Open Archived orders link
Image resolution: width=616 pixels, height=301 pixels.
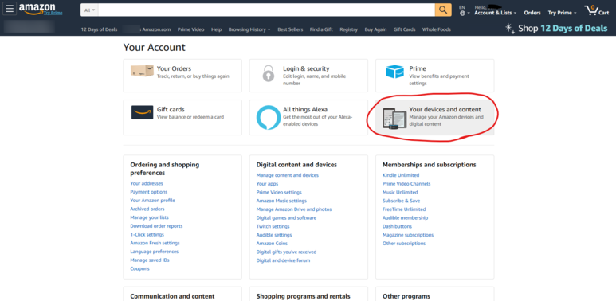(x=147, y=209)
